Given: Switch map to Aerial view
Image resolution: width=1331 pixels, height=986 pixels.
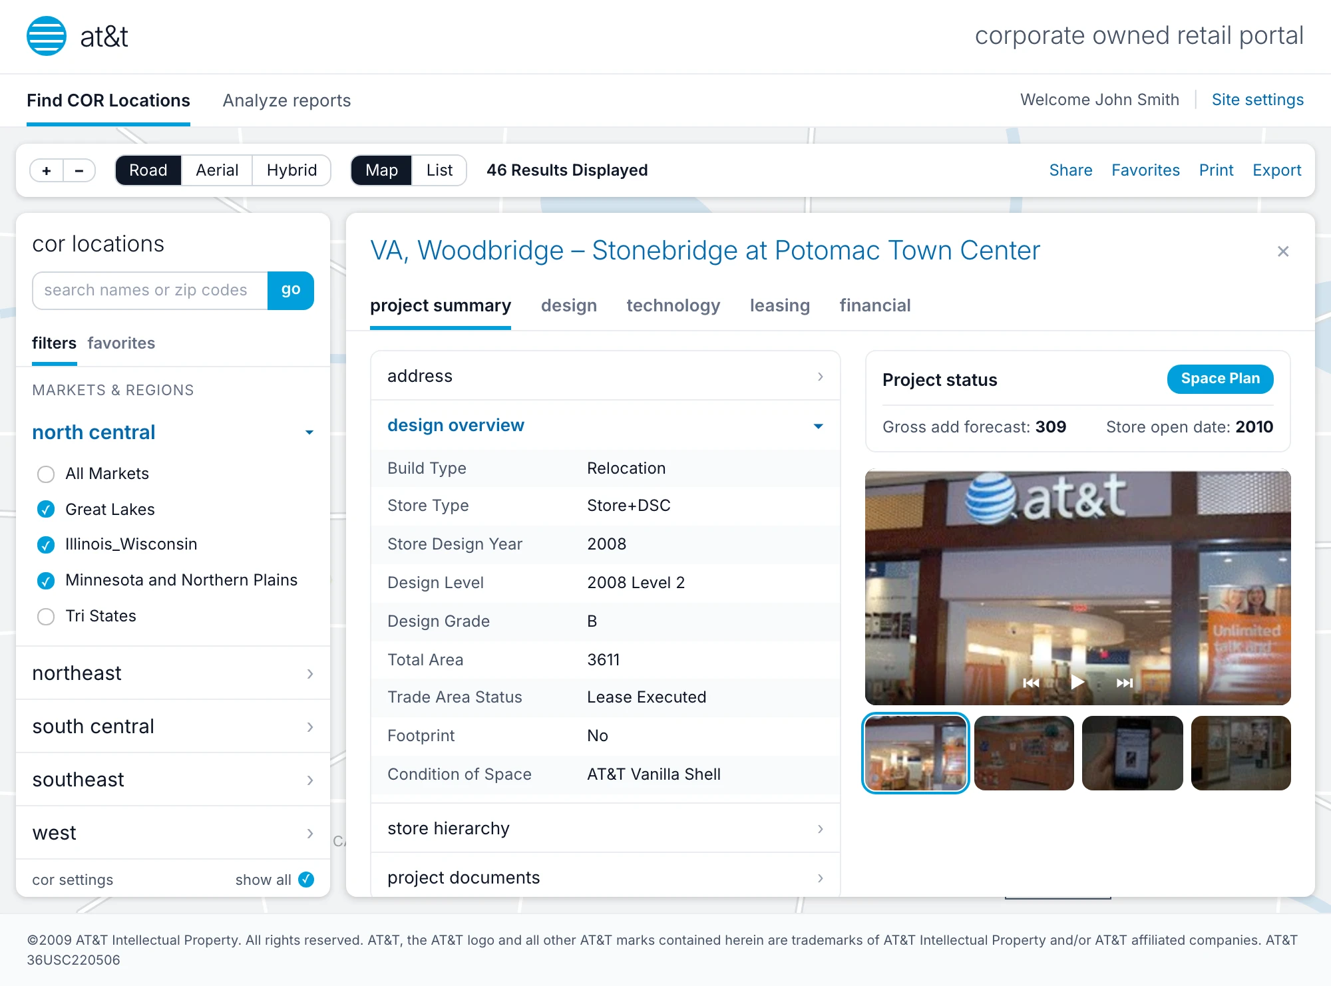Looking at the screenshot, I should 217,170.
